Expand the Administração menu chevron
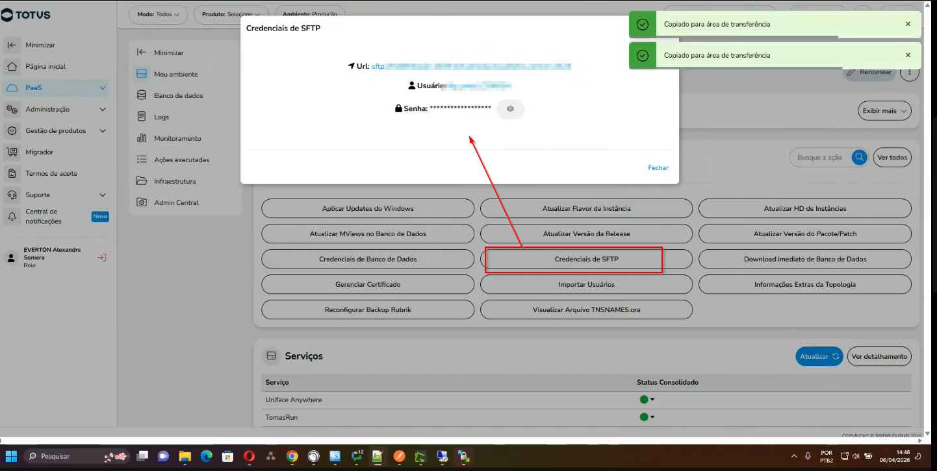The height and width of the screenshot is (471, 937). pyautogui.click(x=102, y=109)
